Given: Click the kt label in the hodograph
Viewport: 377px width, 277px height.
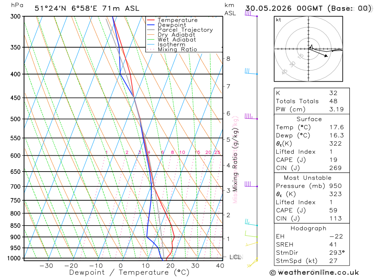Looking at the screenshot, I should click(279, 20).
